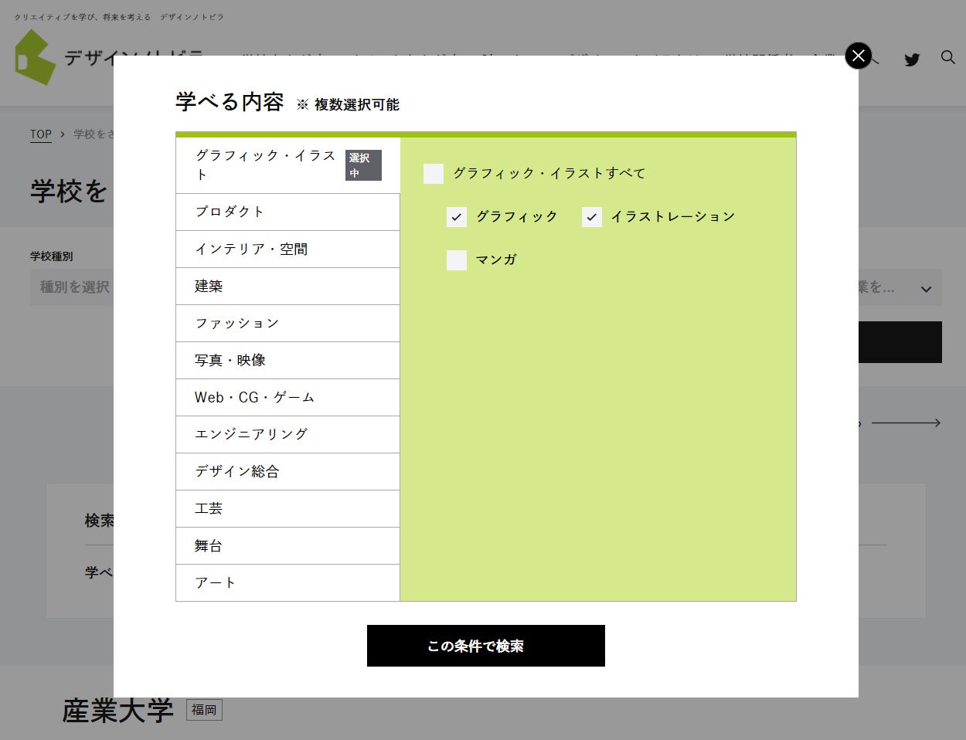Click the green デザインノトビラ logo icon
This screenshot has height=740, width=966.
(35, 56)
